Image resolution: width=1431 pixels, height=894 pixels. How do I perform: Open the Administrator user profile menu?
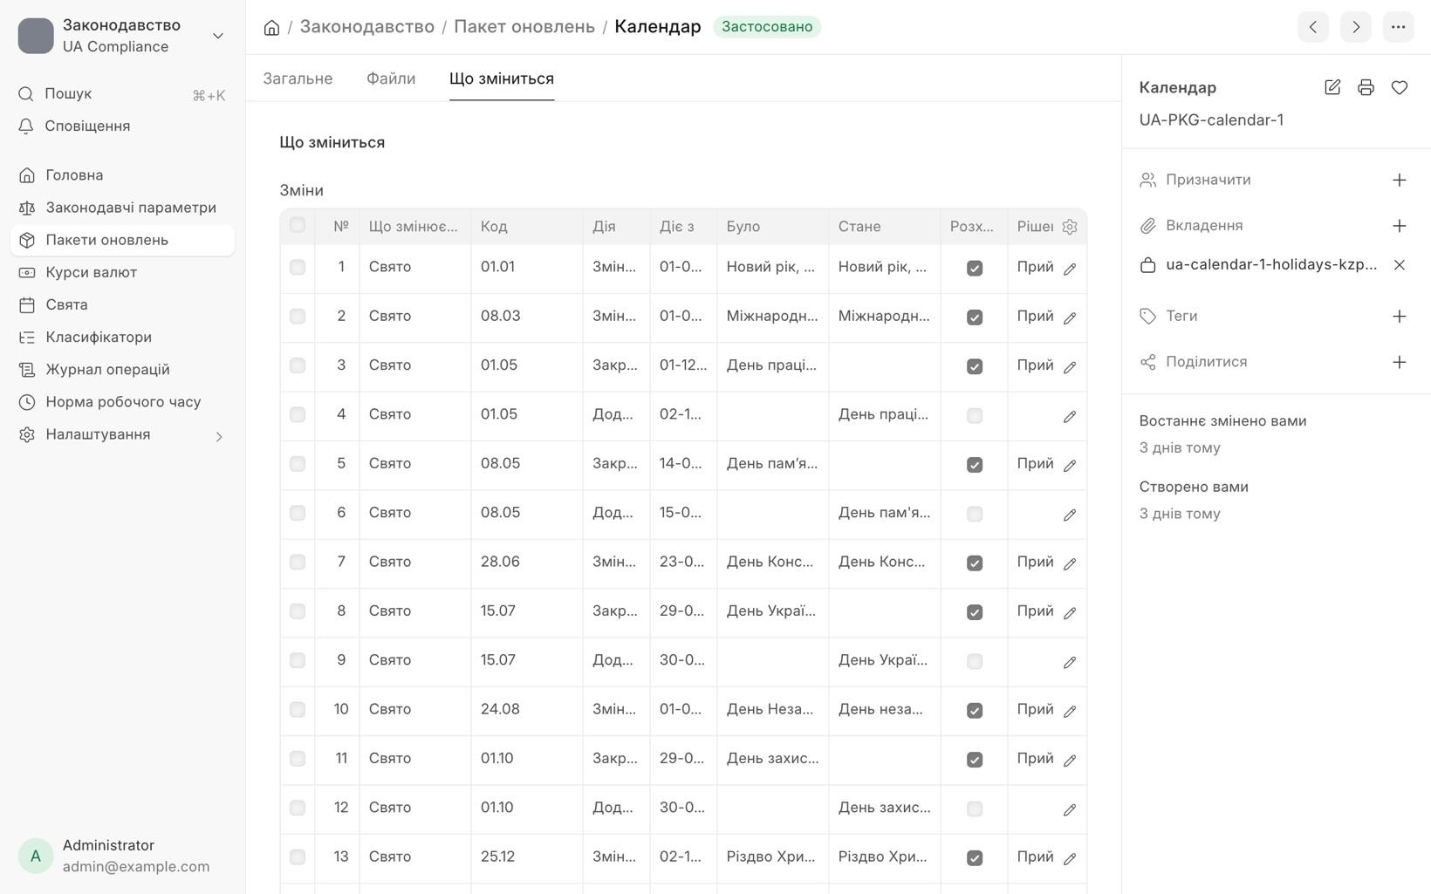click(x=122, y=856)
